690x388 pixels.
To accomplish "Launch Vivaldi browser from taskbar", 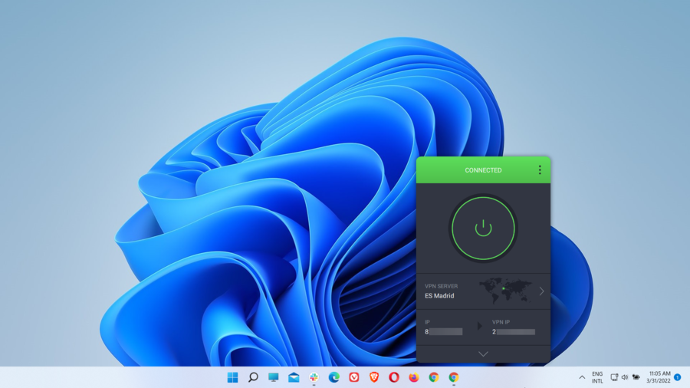I will [354, 377].
